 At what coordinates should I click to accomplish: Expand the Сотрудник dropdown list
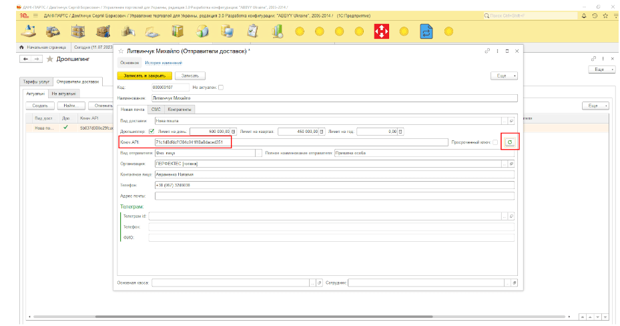pos(507,283)
